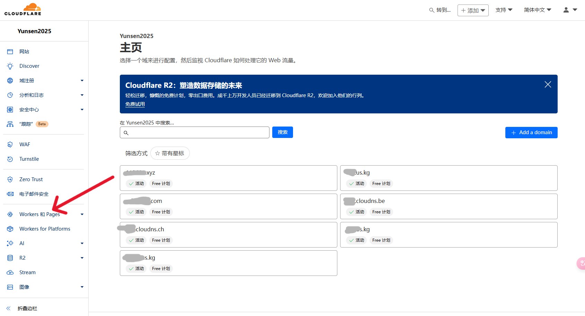Close the Cloudflare R2 banner

tap(548, 84)
